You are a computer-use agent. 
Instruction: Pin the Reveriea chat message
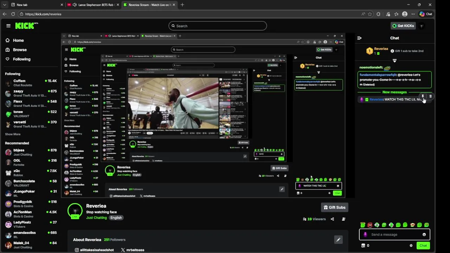tap(423, 96)
